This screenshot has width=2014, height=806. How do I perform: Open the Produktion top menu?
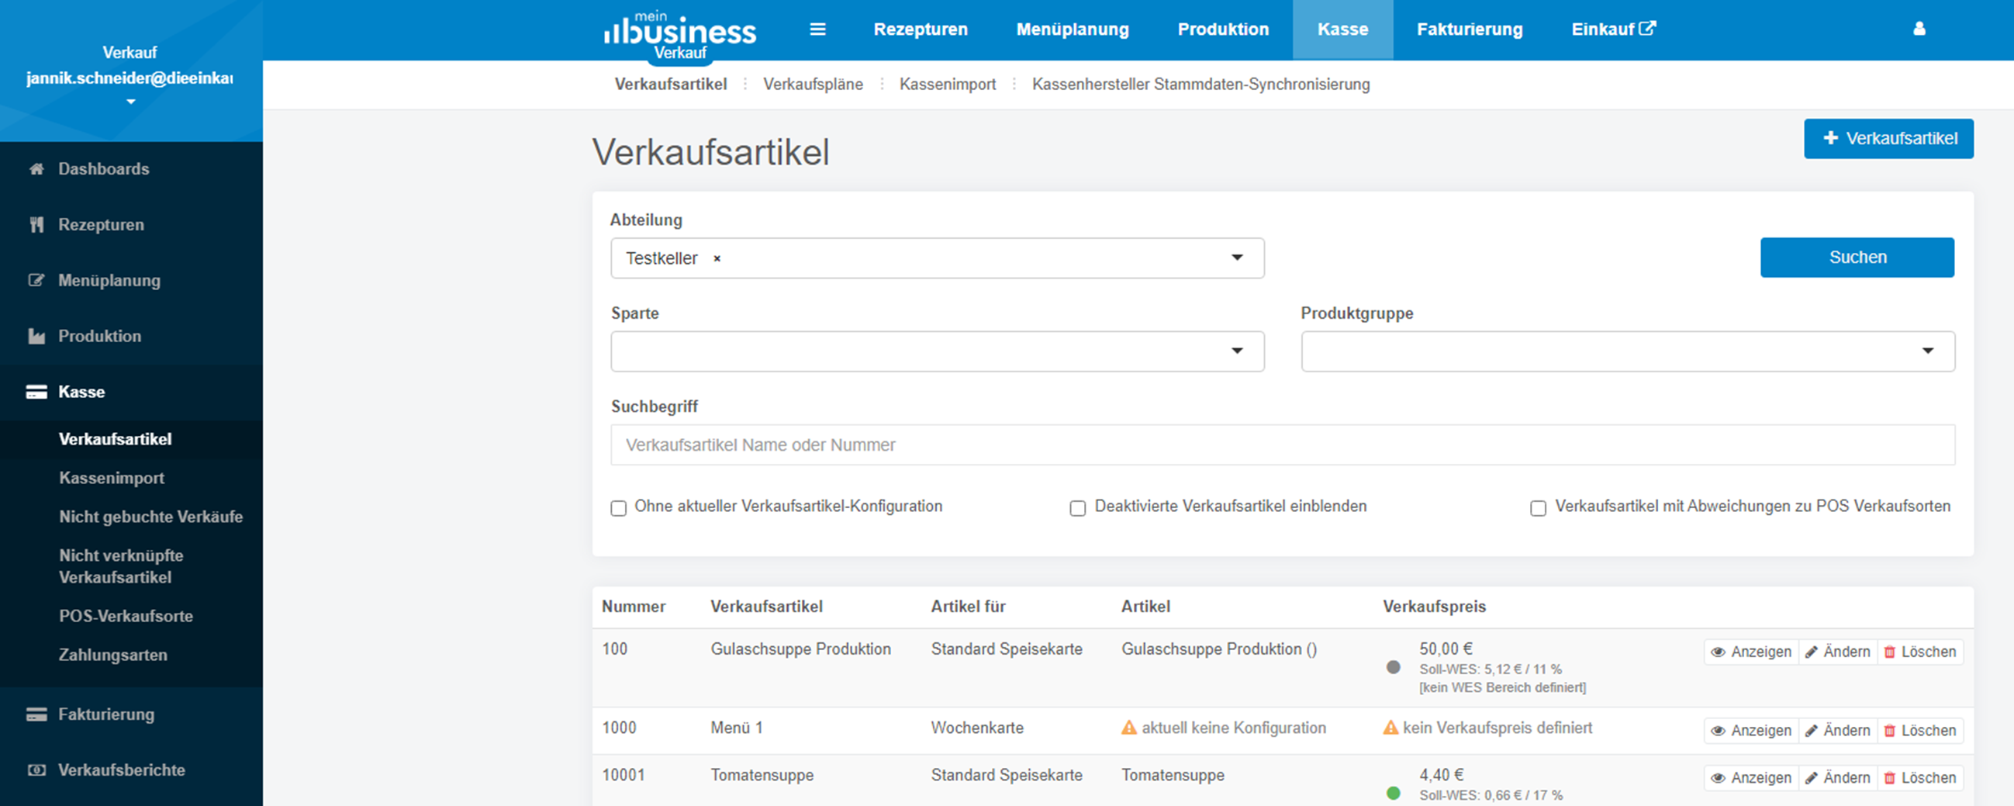point(1223,29)
